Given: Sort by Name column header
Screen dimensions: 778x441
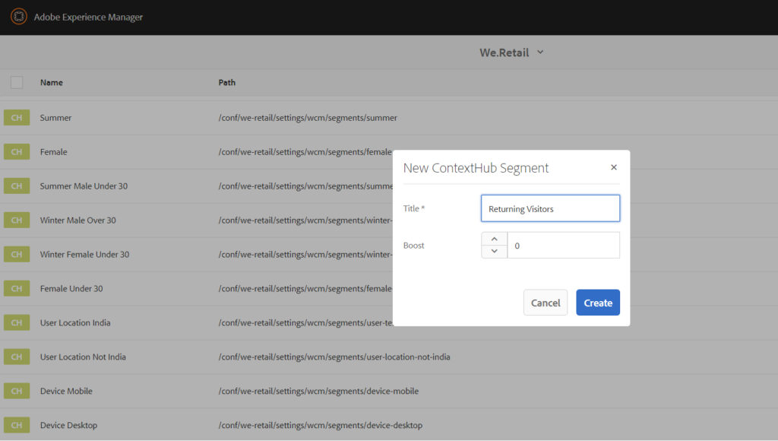Looking at the screenshot, I should coord(52,82).
